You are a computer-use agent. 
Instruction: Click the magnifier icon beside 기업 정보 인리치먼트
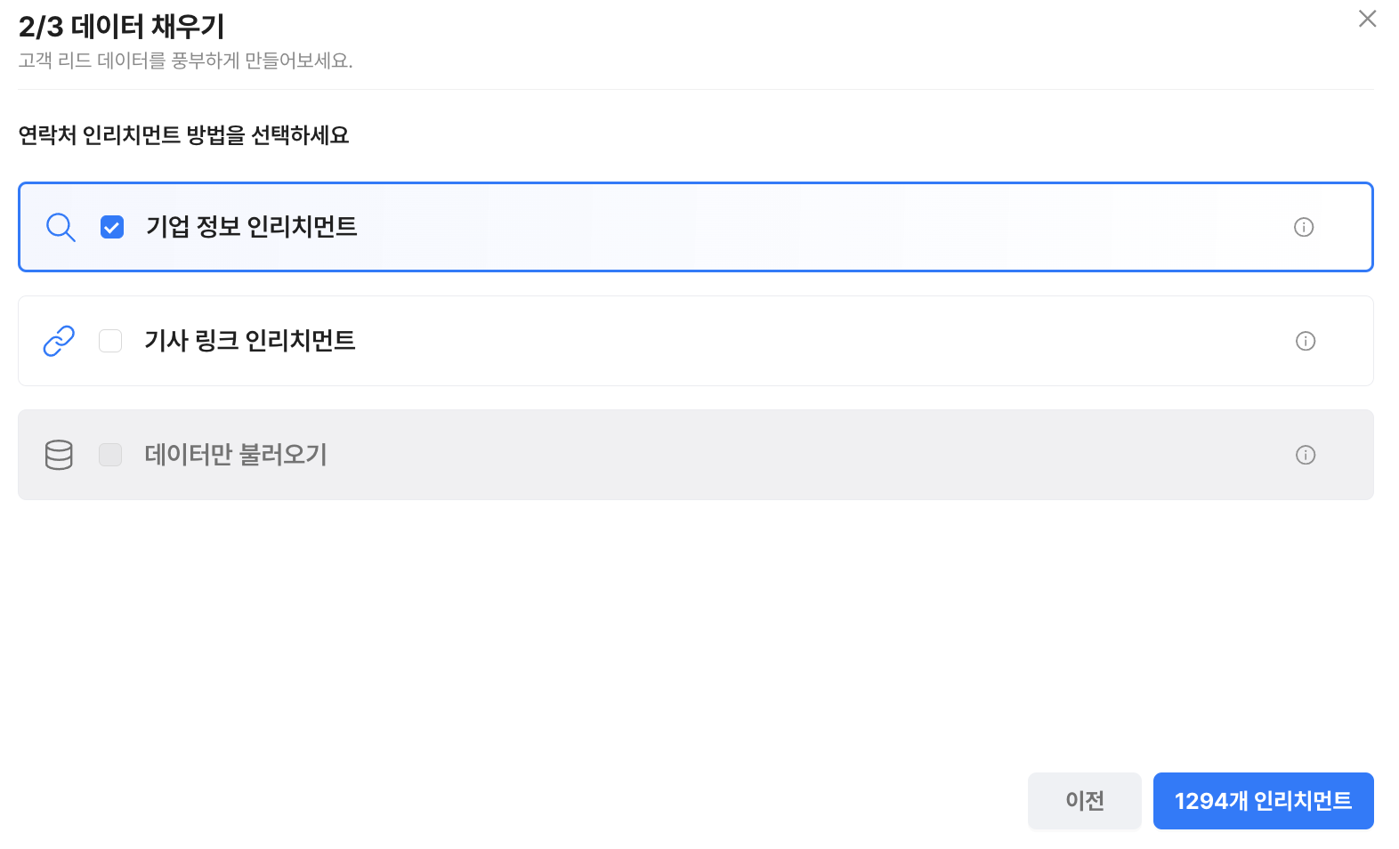tap(61, 227)
